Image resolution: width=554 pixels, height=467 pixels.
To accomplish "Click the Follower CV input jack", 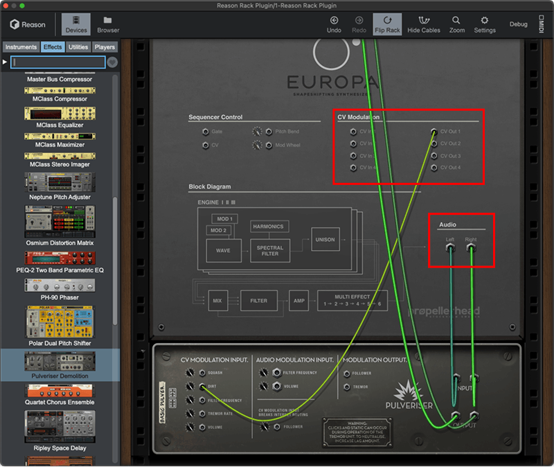I will [x=277, y=427].
